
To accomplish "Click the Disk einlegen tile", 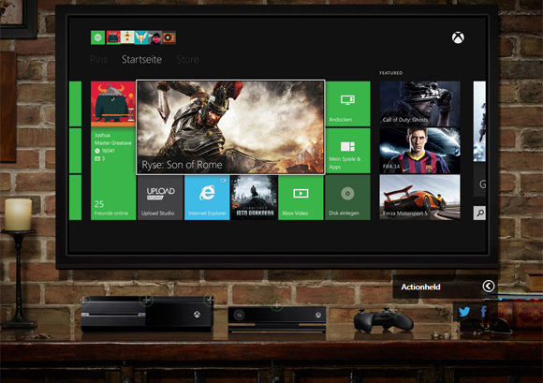I will point(347,198).
